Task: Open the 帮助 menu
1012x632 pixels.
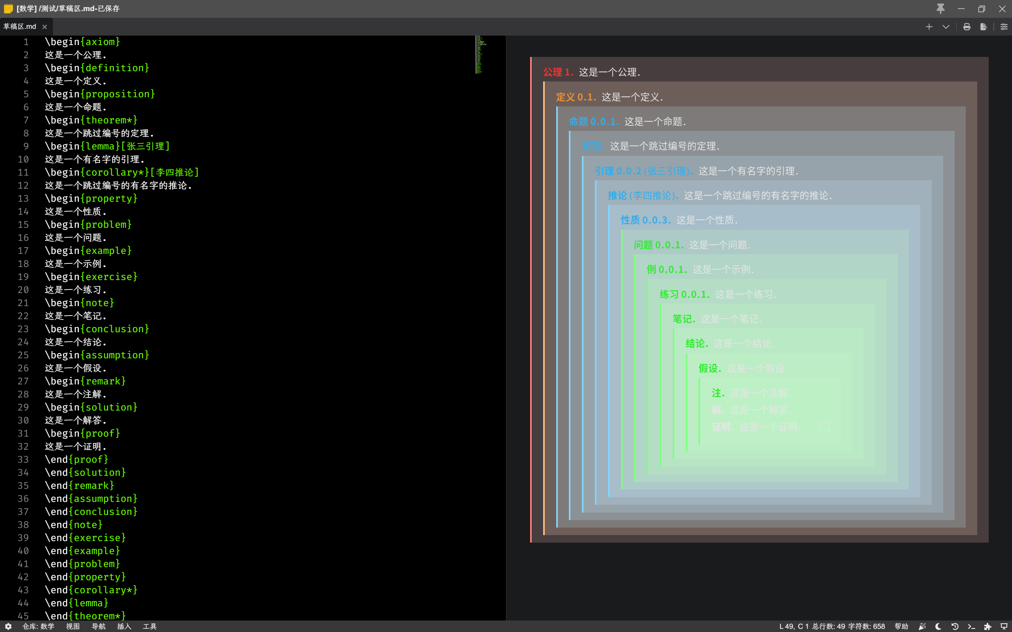Action: click(x=902, y=626)
